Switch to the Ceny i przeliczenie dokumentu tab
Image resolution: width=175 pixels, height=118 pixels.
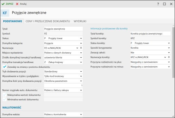point(48,21)
